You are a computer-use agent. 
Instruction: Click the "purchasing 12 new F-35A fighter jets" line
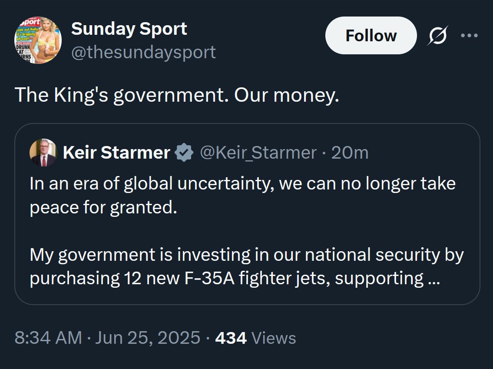pos(226,279)
